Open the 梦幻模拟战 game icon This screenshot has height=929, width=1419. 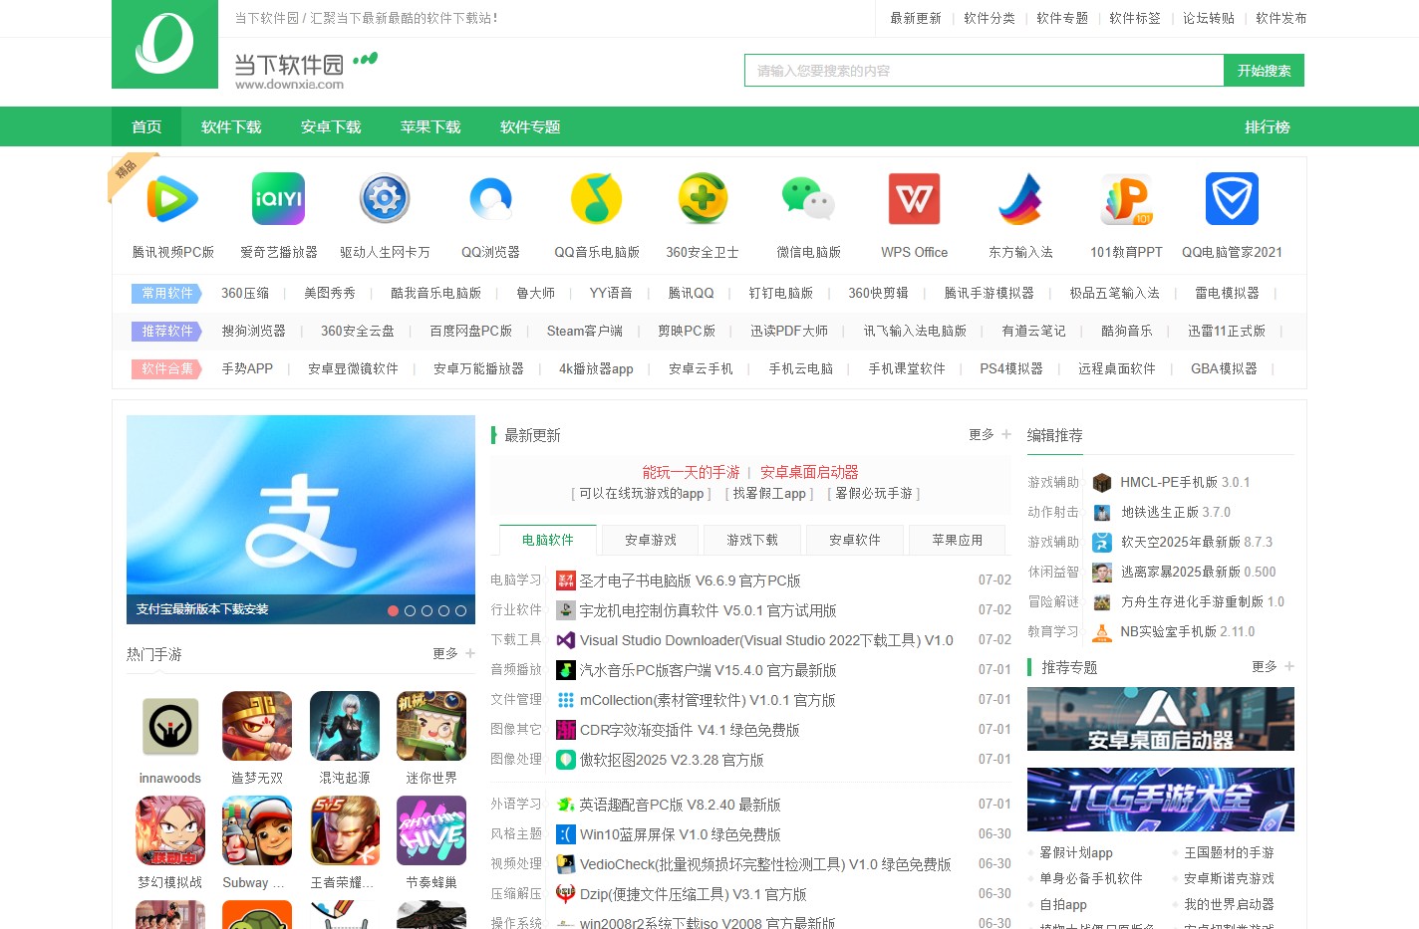pyautogui.click(x=170, y=830)
